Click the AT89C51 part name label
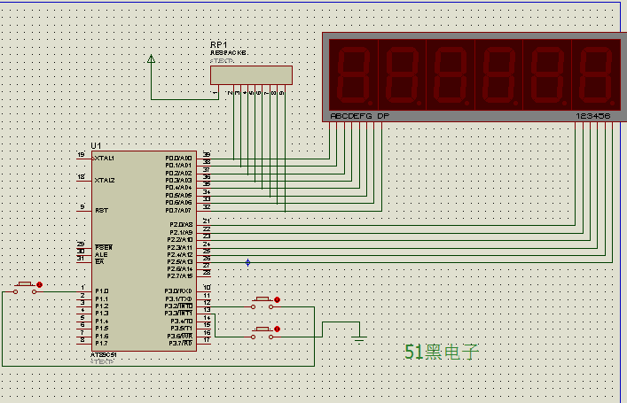 (x=104, y=354)
